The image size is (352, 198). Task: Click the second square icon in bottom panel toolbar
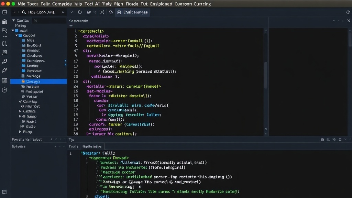[x=328, y=140]
